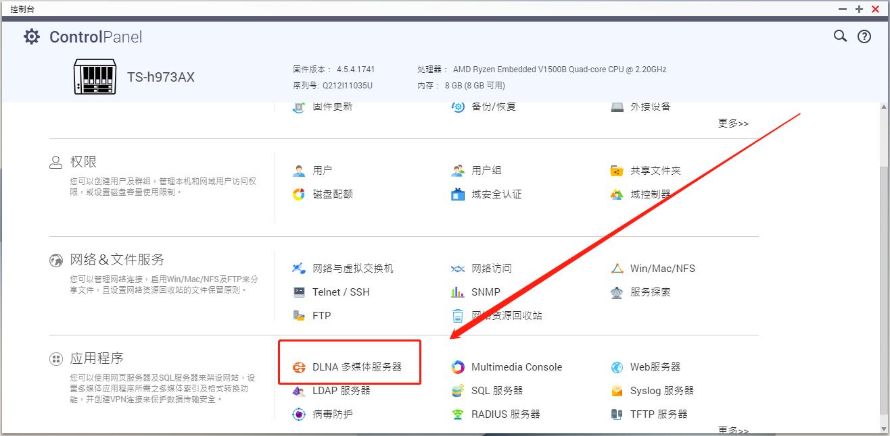890x436 pixels.
Task: Open the Web服务器 settings
Action: pyautogui.click(x=654, y=366)
